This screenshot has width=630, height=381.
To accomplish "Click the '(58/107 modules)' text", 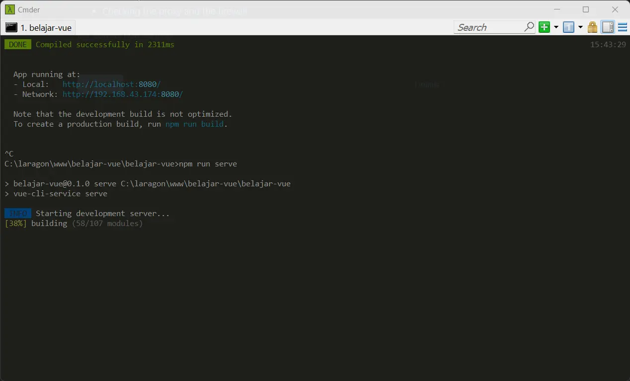I will pos(107,224).
